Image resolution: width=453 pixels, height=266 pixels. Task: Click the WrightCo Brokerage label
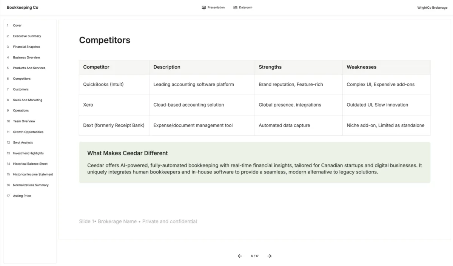432,8
